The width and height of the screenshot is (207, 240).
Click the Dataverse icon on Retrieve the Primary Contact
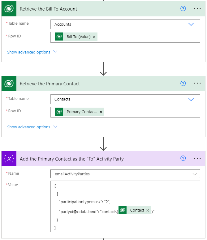(9, 84)
